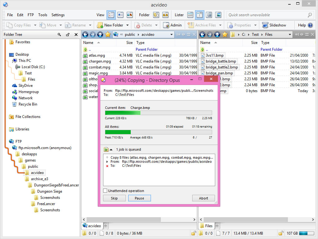Screen dimensions: 318x239
Task: Click disk space usage bar
Action: point(306,233)
